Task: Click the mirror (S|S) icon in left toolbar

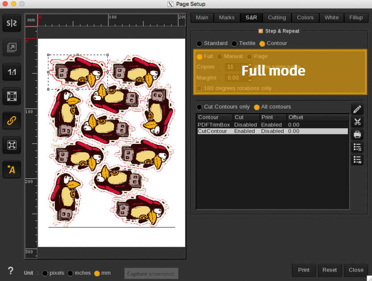Action: pos(12,23)
